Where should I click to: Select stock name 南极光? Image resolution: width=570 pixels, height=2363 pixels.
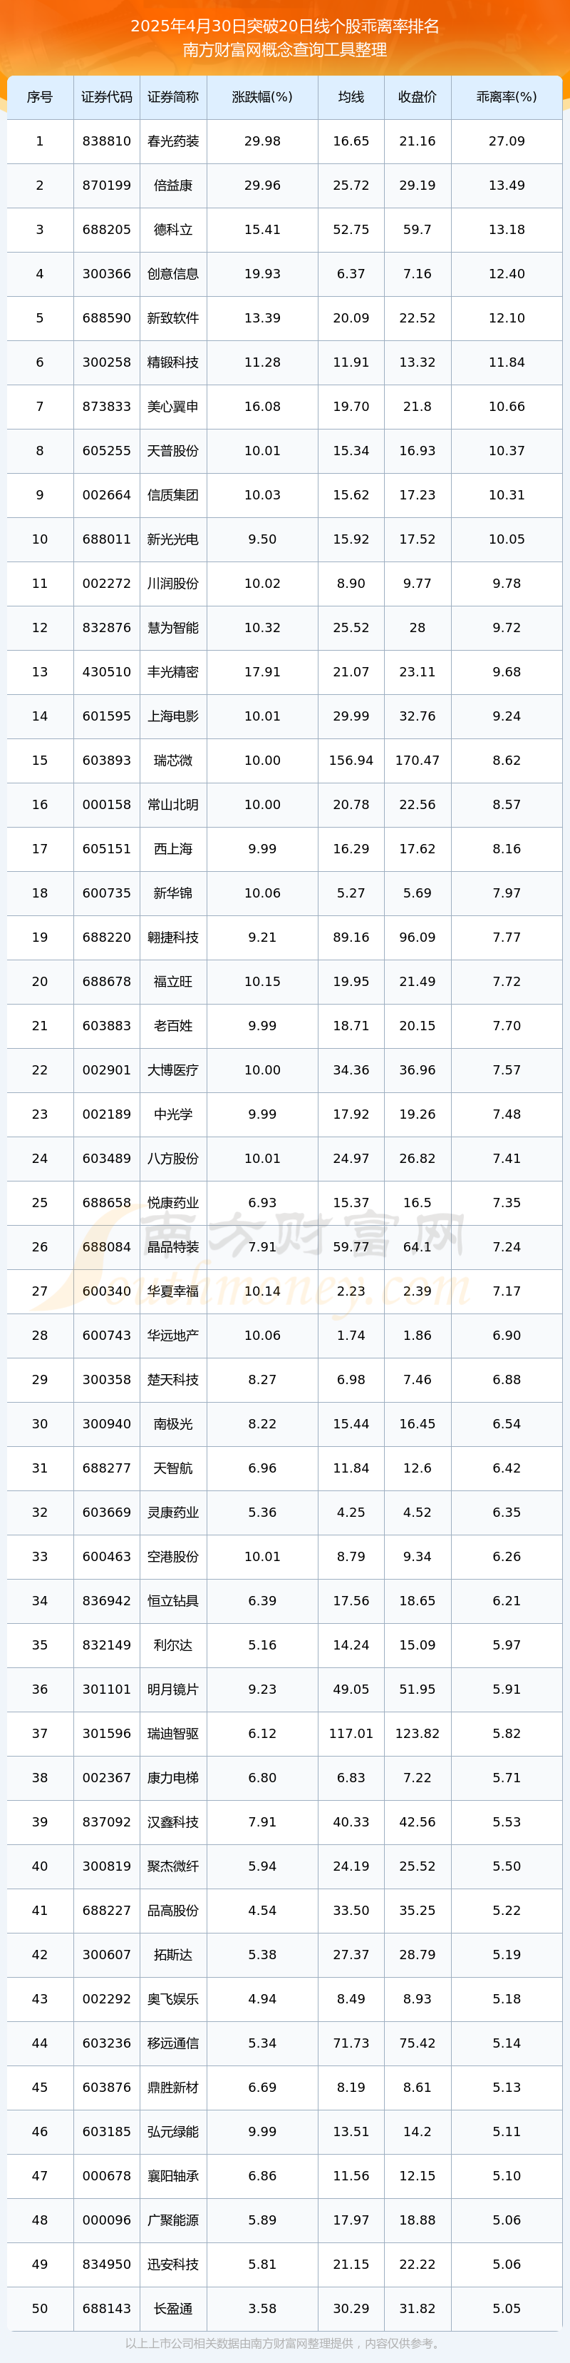[173, 1423]
